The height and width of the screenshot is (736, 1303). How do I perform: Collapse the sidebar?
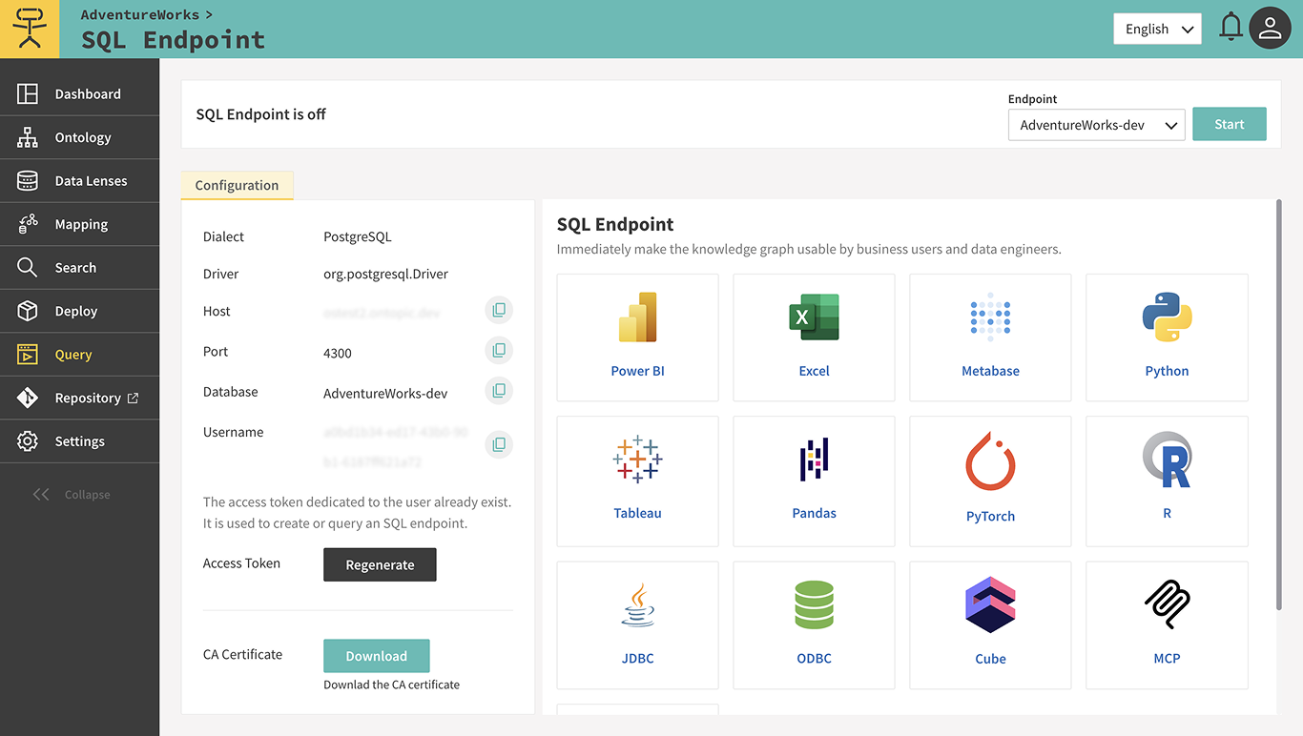point(72,494)
